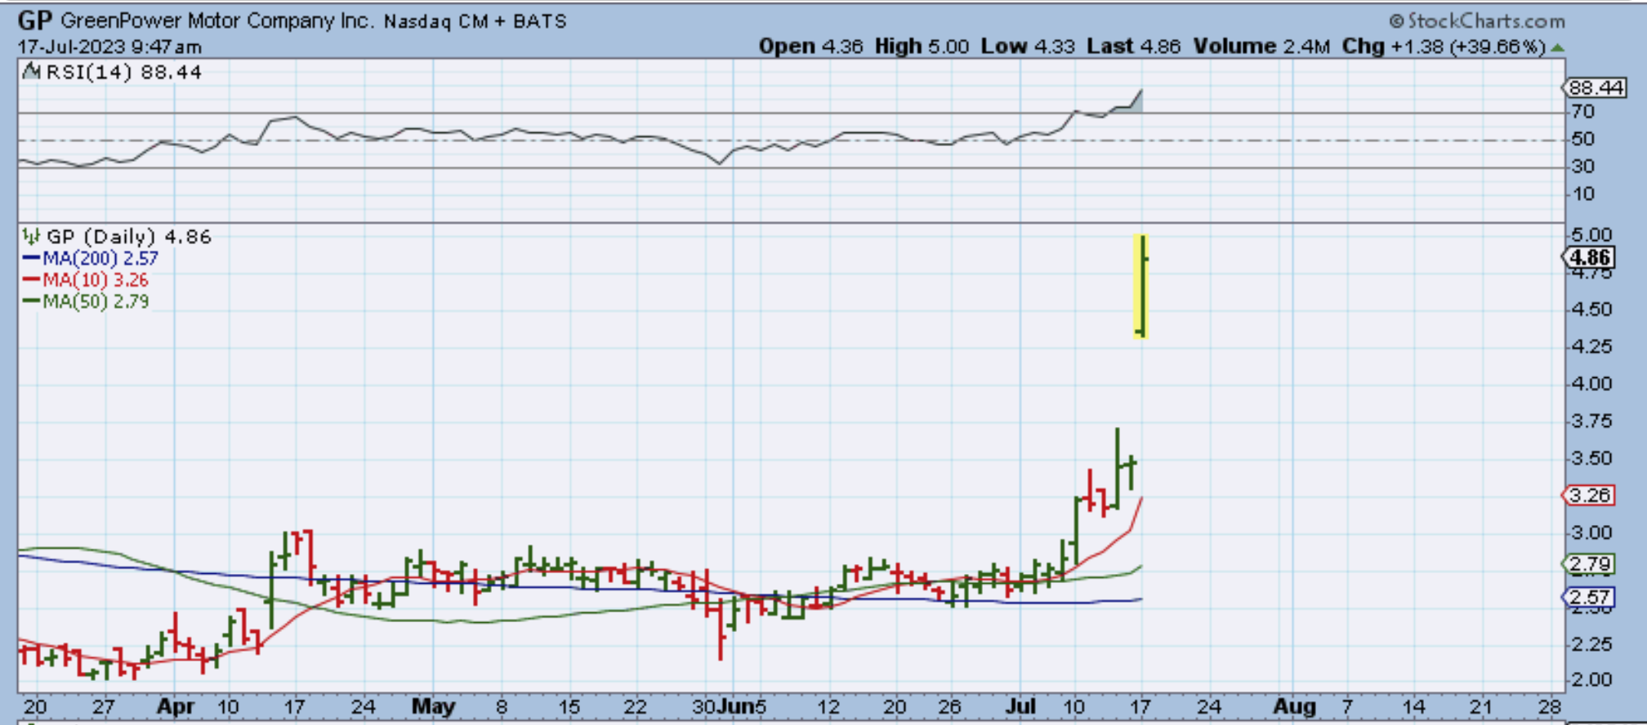Click the 27 date label before Apr
The height and width of the screenshot is (725, 1647).
(x=104, y=707)
